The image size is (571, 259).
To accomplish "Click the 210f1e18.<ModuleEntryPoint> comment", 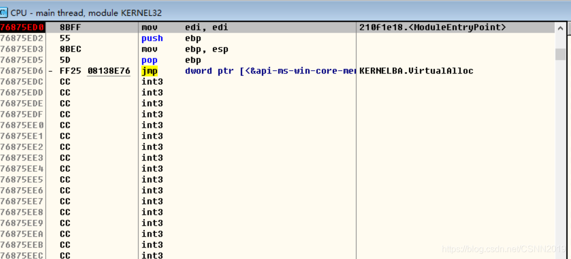I will coord(433,27).
